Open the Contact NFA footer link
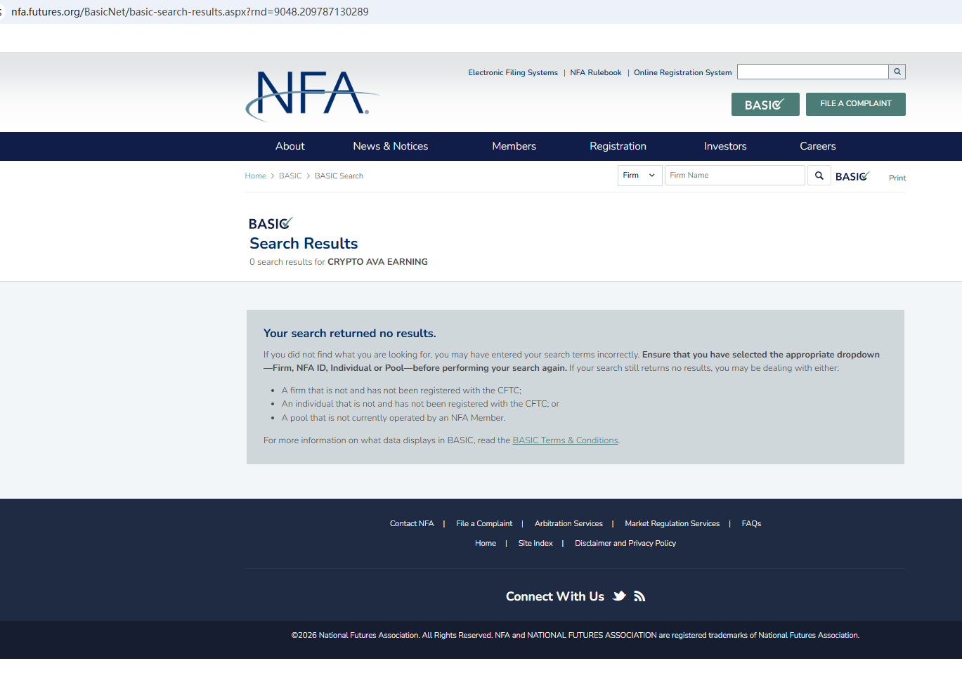962x675 pixels. coord(412,524)
